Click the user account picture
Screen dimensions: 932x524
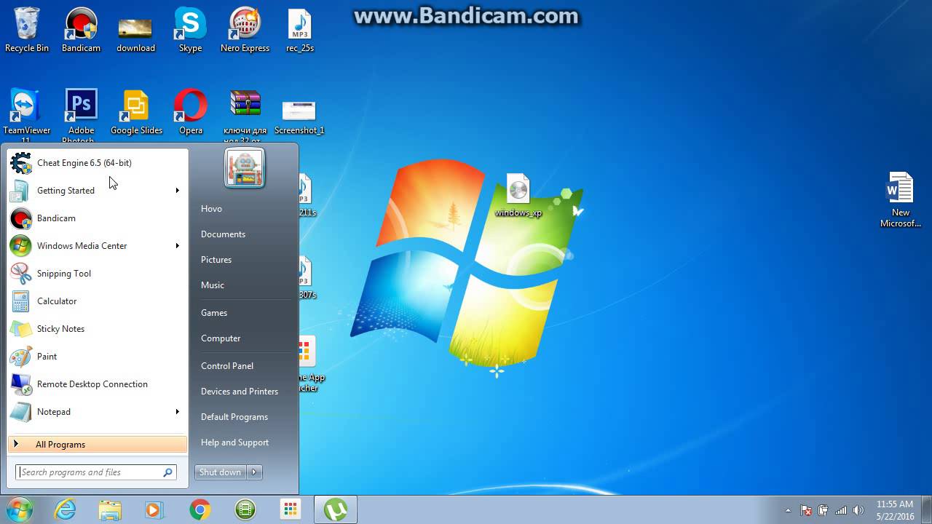[x=245, y=167]
